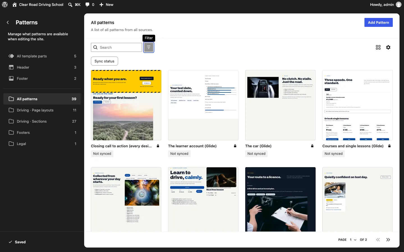404x252 pixels.
Task: Focus the Search patterns field
Action: tap(116, 47)
